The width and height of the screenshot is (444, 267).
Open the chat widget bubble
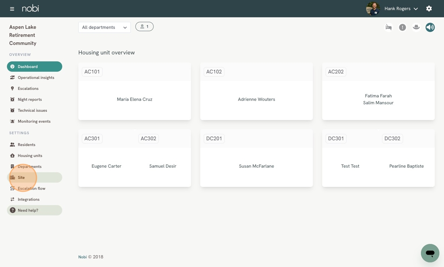(430, 253)
